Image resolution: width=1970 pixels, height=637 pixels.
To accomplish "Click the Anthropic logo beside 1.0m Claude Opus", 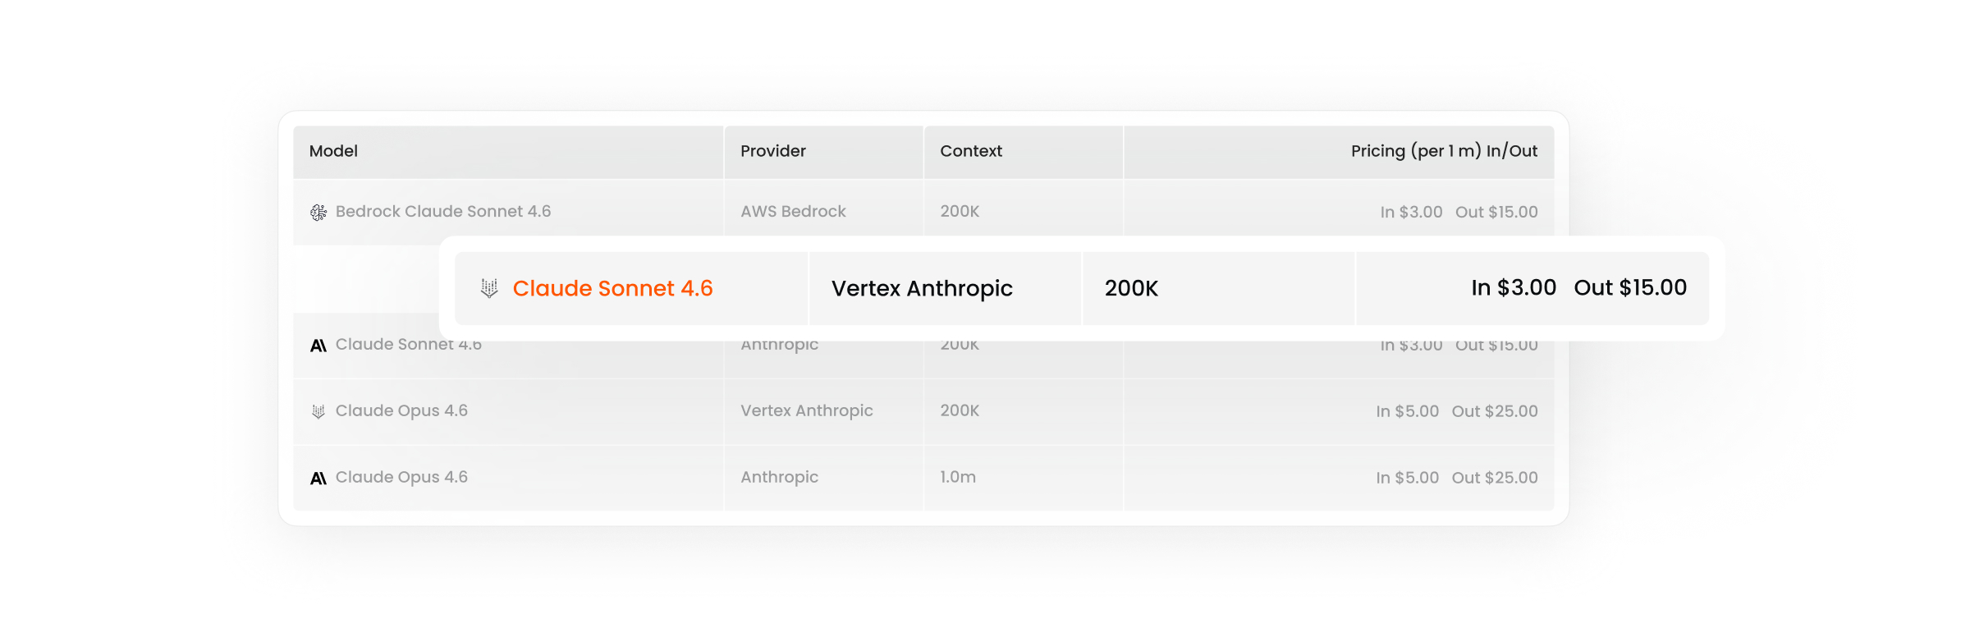I will pos(318,478).
